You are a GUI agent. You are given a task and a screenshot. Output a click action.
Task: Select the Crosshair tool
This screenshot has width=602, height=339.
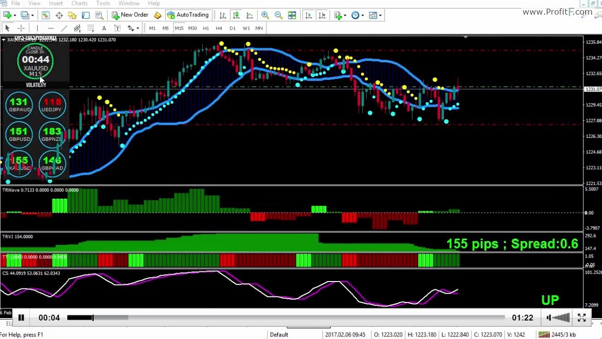point(21,28)
